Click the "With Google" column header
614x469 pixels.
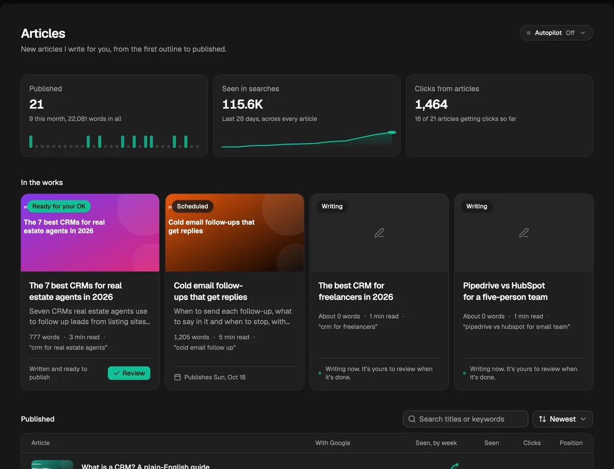pos(333,443)
